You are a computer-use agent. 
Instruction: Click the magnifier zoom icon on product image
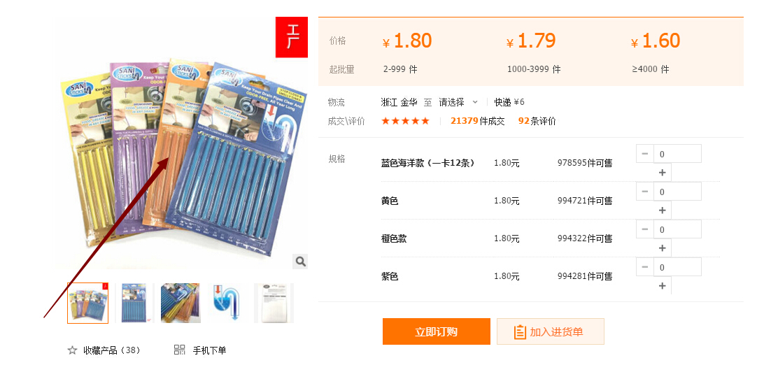(x=300, y=262)
